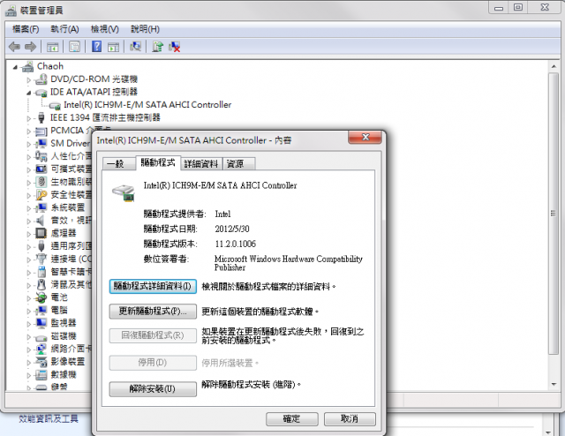565x436 pixels.
Task: Select the 生物識別 tree row
Action: [64, 182]
